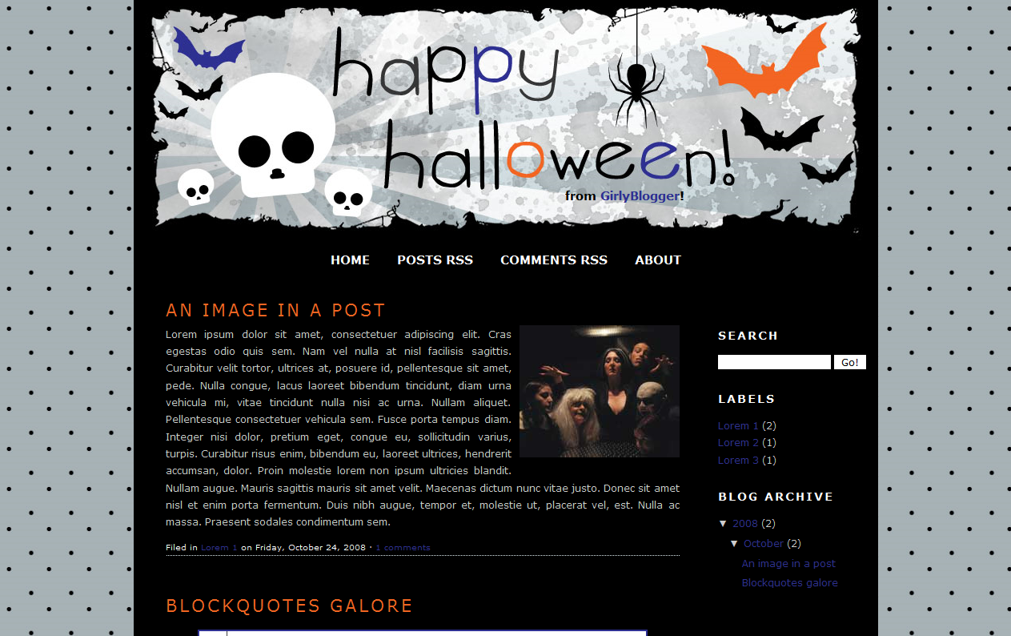Collapse the 2008 archive triangle
This screenshot has height=636, width=1011.
click(724, 524)
